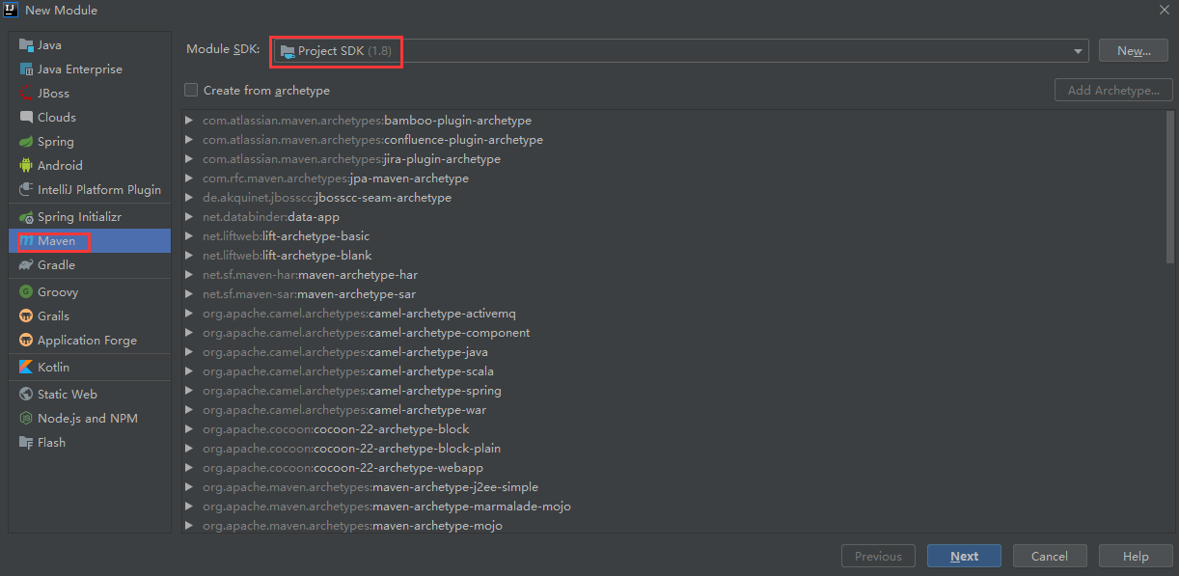Click the Application Forge icon

coord(26,341)
